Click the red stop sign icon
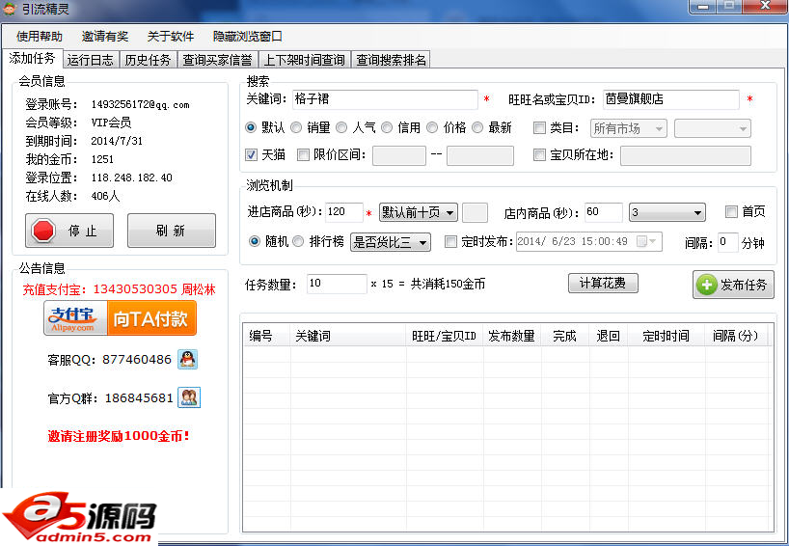This screenshot has width=789, height=546. (x=43, y=232)
